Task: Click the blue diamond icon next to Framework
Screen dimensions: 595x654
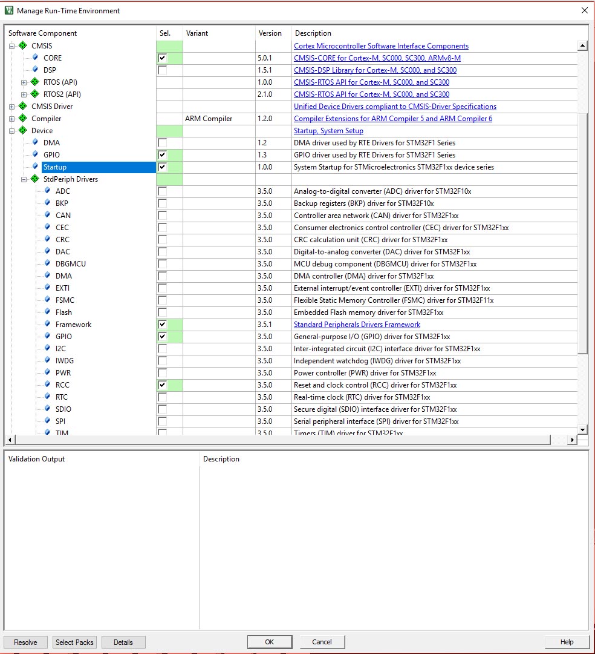Action: pyautogui.click(x=47, y=325)
